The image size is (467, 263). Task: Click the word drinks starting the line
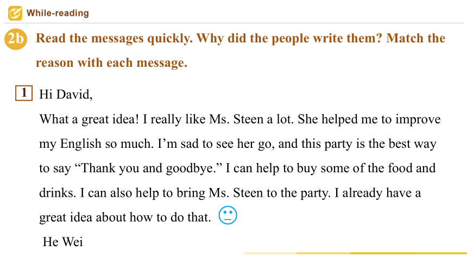[58, 193]
